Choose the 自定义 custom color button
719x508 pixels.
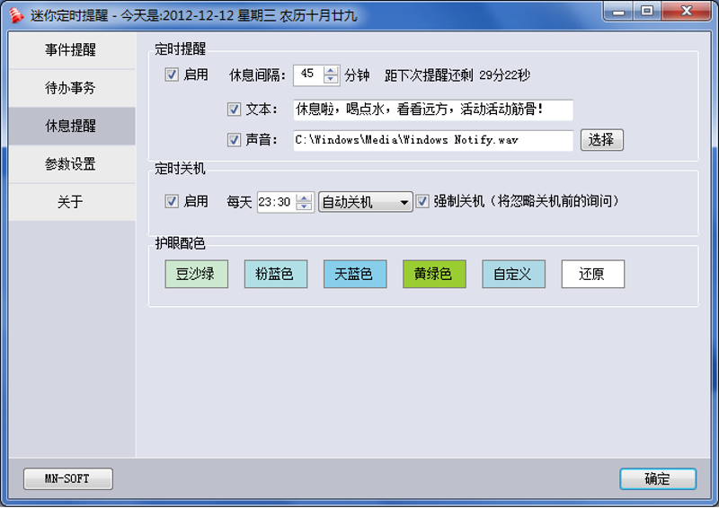(513, 274)
